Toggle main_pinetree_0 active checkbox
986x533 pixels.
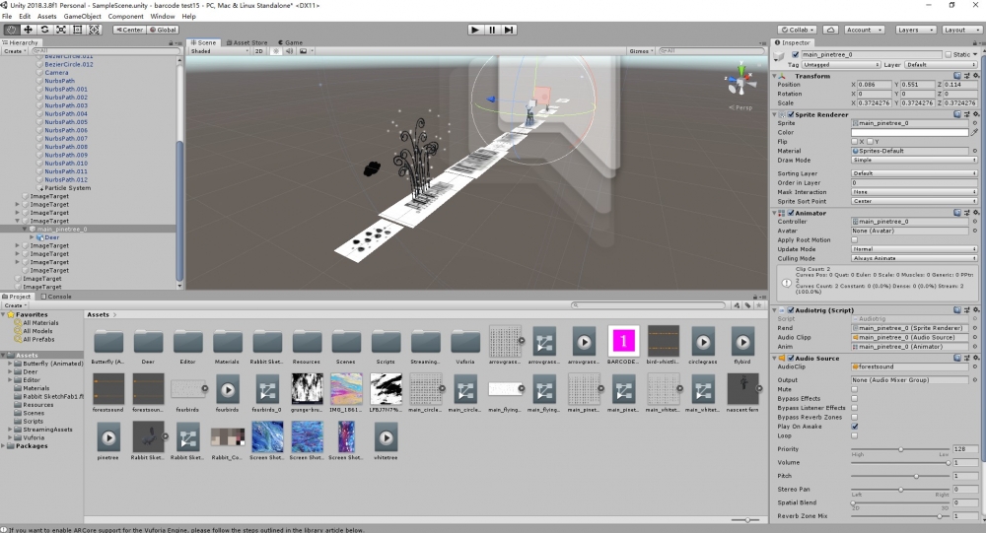point(796,55)
